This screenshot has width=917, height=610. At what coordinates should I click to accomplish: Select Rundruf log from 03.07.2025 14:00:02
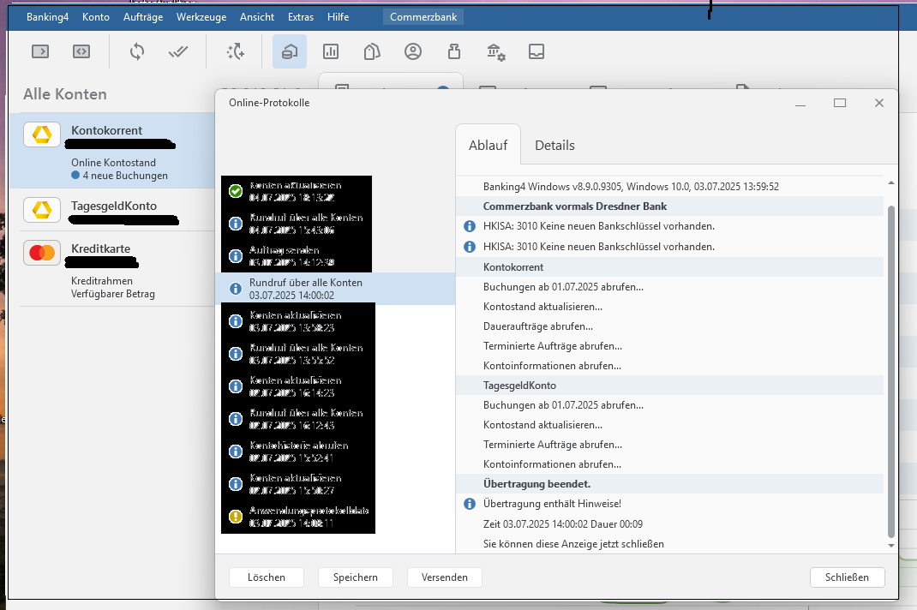coord(335,289)
